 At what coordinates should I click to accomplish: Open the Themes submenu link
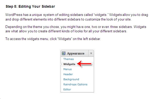click(x=68, y=59)
